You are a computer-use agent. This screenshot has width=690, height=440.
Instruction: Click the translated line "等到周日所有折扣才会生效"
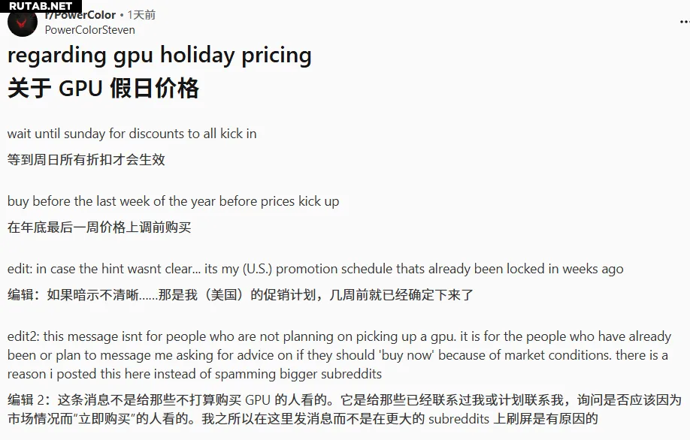[86, 159]
